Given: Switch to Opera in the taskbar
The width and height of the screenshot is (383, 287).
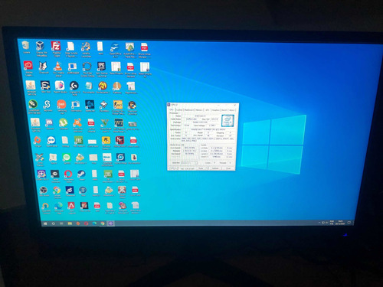Looking at the screenshot, I should coord(86,223).
